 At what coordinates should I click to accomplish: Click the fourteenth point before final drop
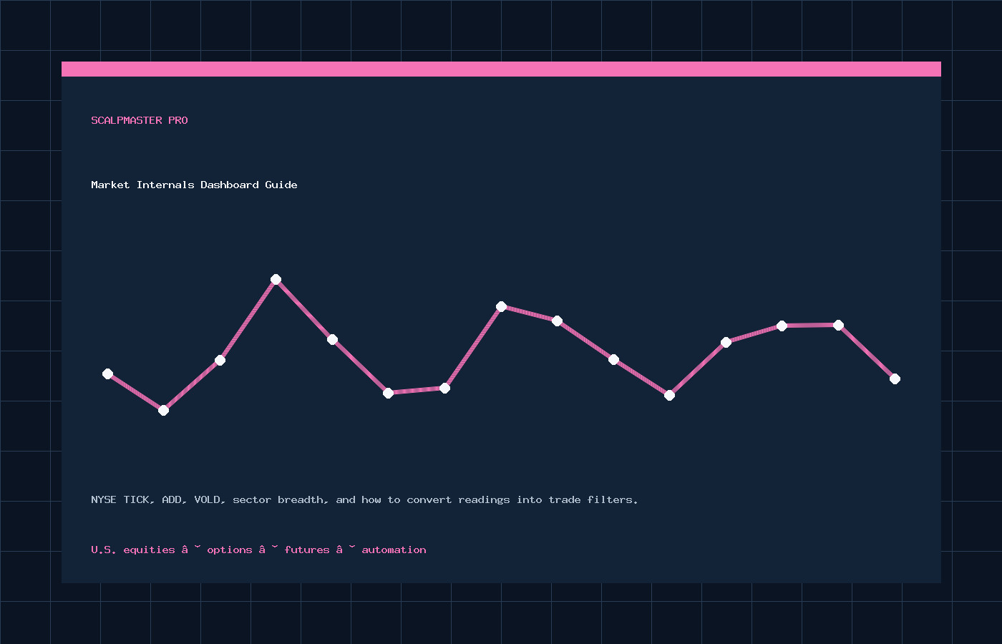[838, 325]
